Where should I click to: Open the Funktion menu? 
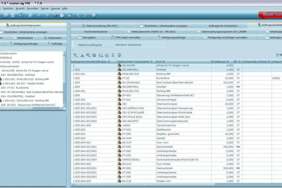(x=8, y=9)
